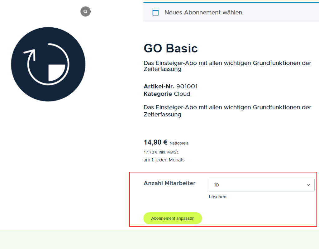Click the calendar window icon in notice bar
319x249 pixels.
click(155, 13)
